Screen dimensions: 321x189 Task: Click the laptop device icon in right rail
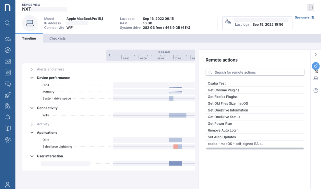coord(316,78)
